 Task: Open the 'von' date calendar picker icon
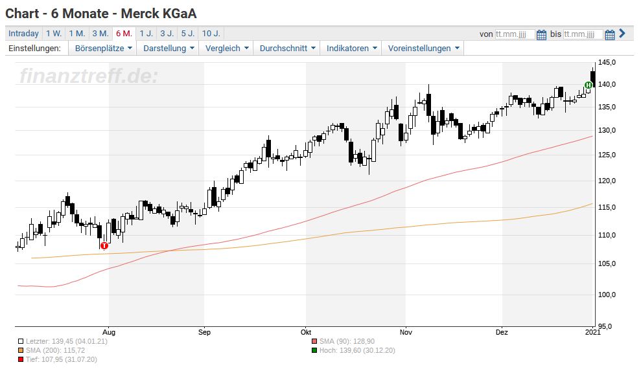pos(541,35)
